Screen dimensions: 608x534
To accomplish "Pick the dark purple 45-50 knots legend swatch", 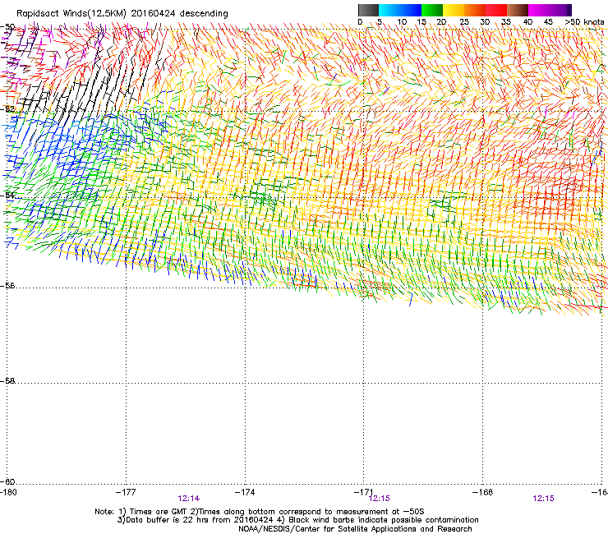I will [x=560, y=10].
